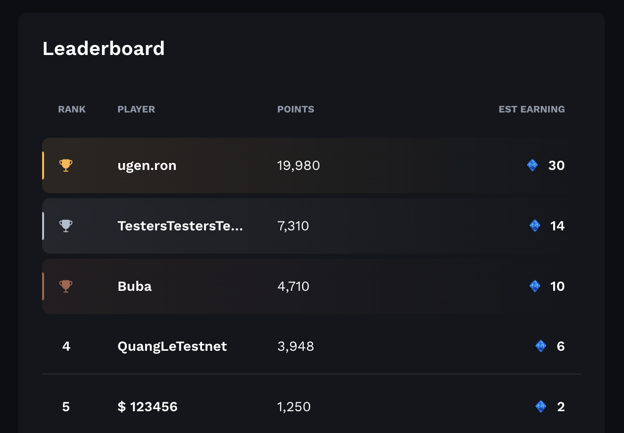Select the row showing rank 4
This screenshot has height=433, width=624.
[312, 347]
